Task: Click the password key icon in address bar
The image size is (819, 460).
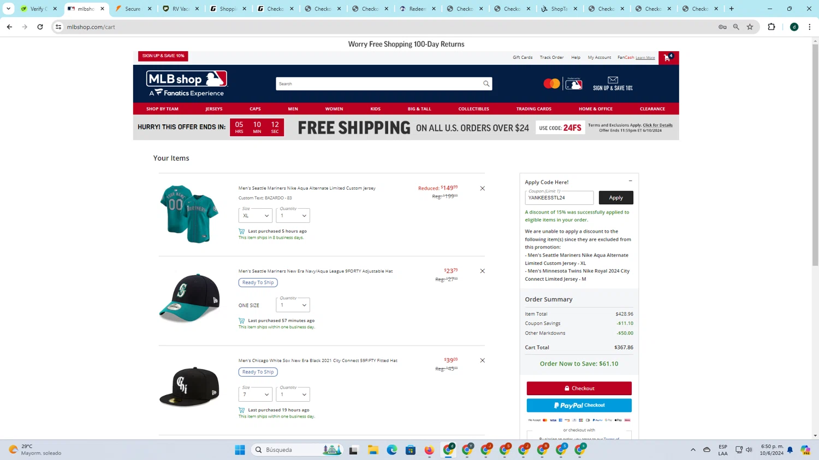Action: coord(722,27)
